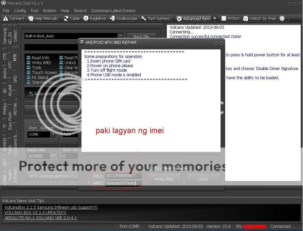Viewport: 303px width, 231px height.
Task: Click inside the IMEI1 input field
Action: (123, 176)
